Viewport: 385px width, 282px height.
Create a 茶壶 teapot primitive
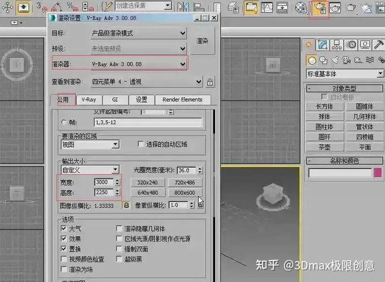(325, 147)
